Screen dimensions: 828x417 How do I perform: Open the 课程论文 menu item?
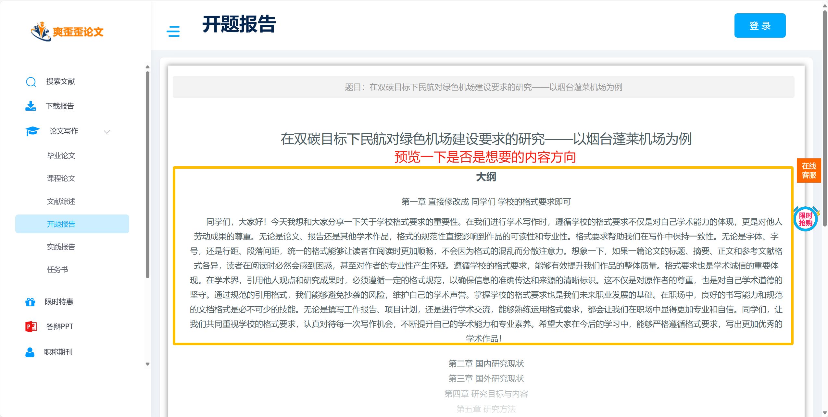(61, 178)
